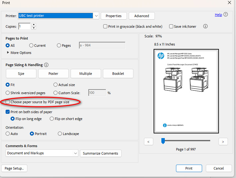The width and height of the screenshot is (236, 178).
Task: Set orientation to Portrait
Action: (x=32, y=134)
